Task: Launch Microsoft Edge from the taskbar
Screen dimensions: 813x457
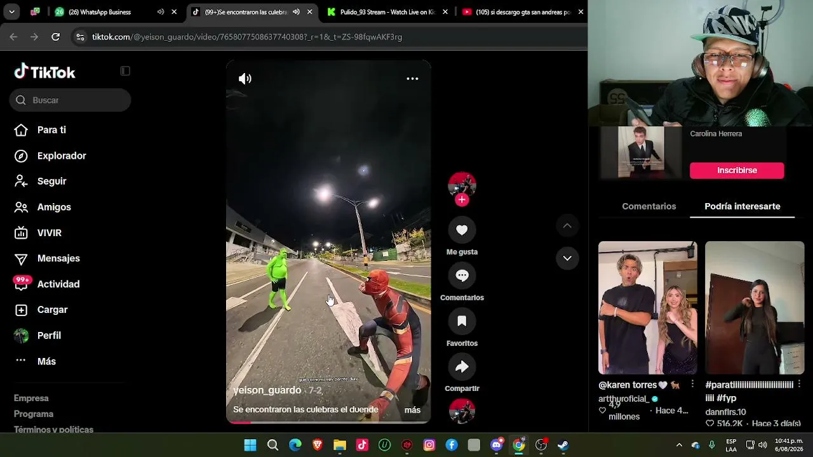Action: [295, 445]
